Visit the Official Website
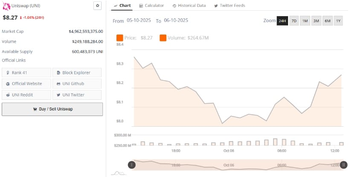352x177 pixels. (x=26, y=84)
